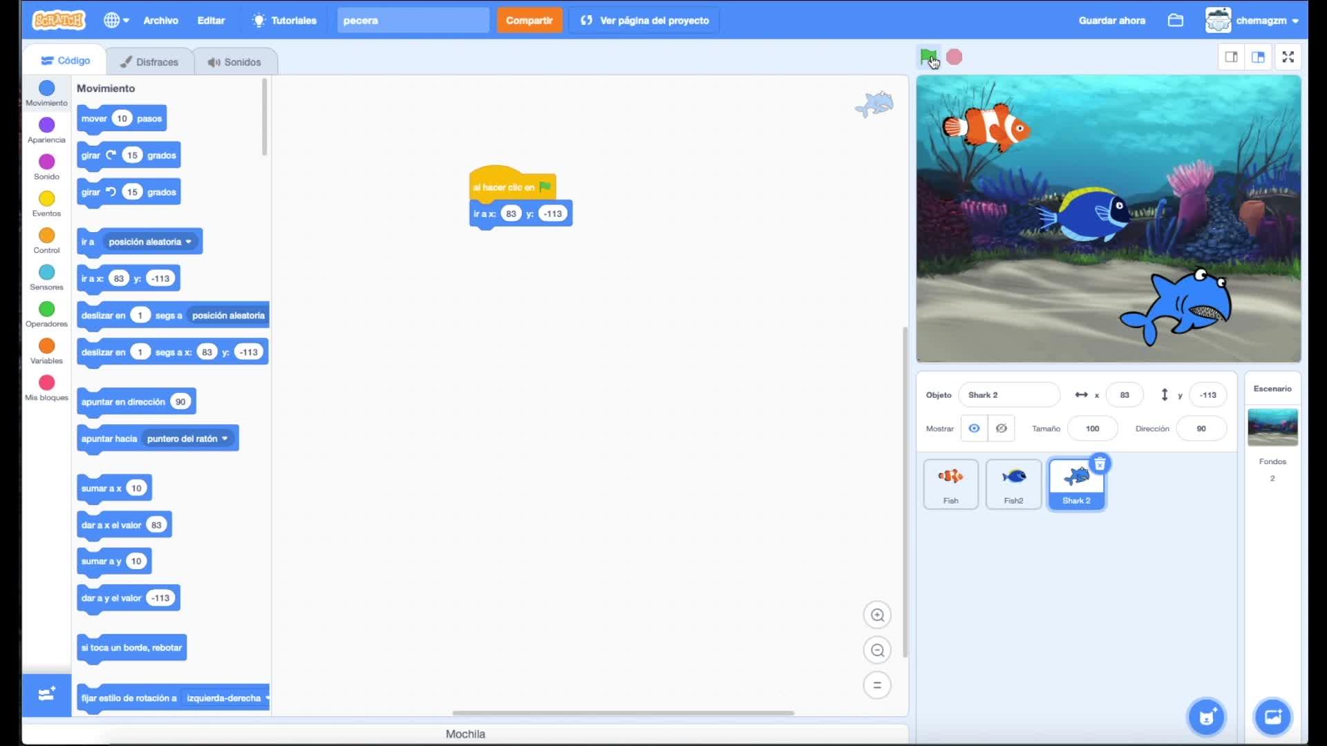This screenshot has height=746, width=1327.
Task: Select the purple Apariencia category circle
Action: coord(46,125)
